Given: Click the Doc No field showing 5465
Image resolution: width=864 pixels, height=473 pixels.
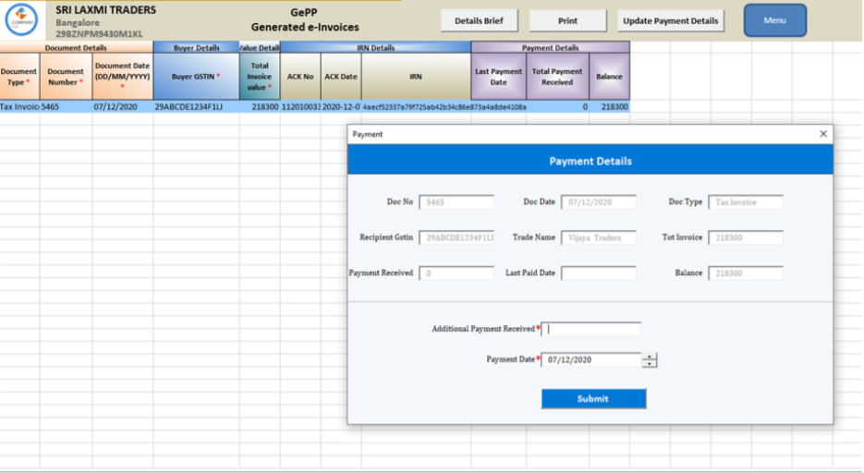Looking at the screenshot, I should [x=456, y=202].
